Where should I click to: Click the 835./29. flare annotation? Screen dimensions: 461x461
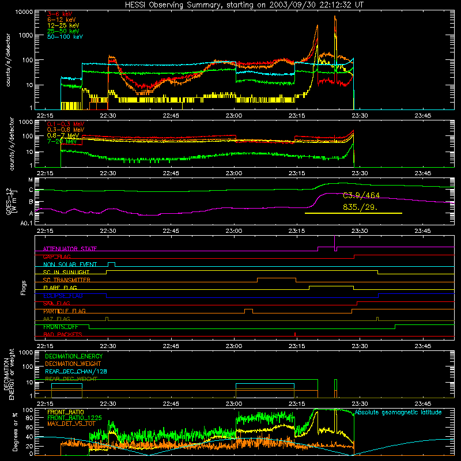click(360, 207)
